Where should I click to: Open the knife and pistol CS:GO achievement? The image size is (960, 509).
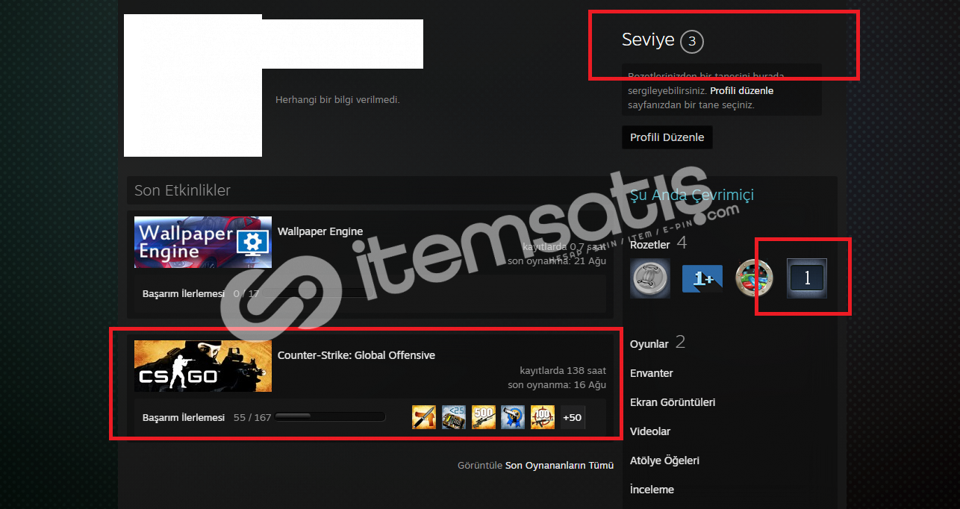(x=424, y=417)
